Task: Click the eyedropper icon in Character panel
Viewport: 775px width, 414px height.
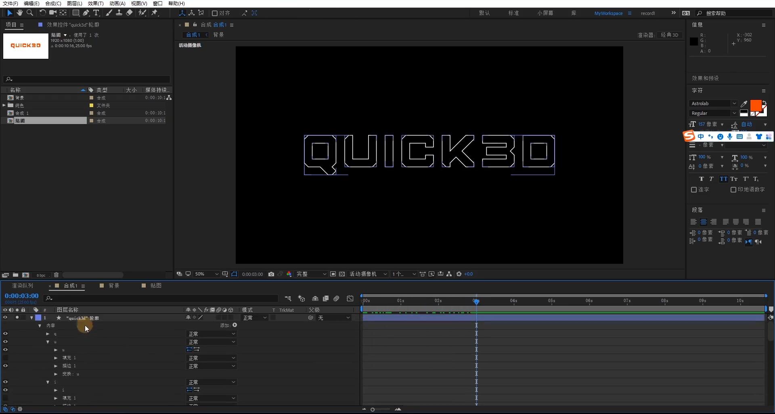Action: pos(744,104)
